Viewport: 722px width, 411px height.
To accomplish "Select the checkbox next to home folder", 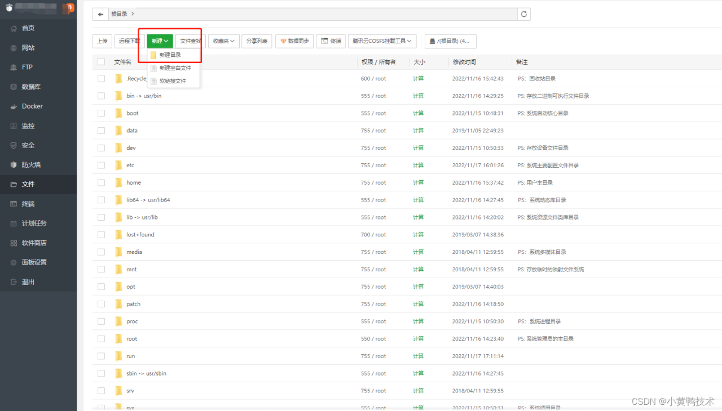I will tap(101, 183).
